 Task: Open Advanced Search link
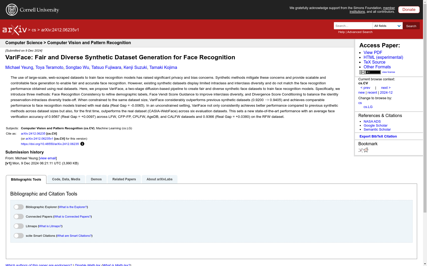(360, 32)
